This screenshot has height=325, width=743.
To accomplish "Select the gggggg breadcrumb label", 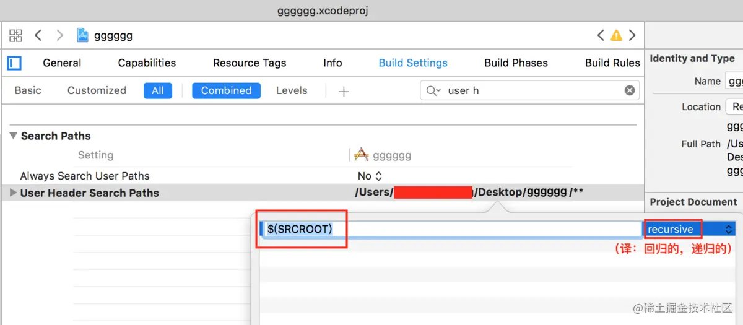I will point(113,36).
